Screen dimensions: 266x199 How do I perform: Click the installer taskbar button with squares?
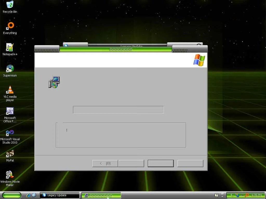[101, 195]
